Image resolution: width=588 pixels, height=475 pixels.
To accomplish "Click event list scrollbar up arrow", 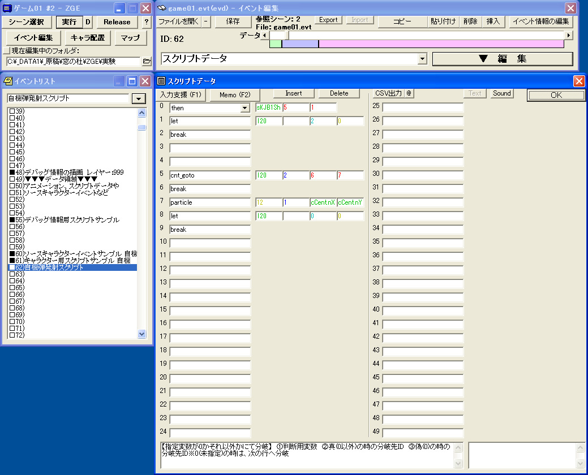I will (x=141, y=113).
